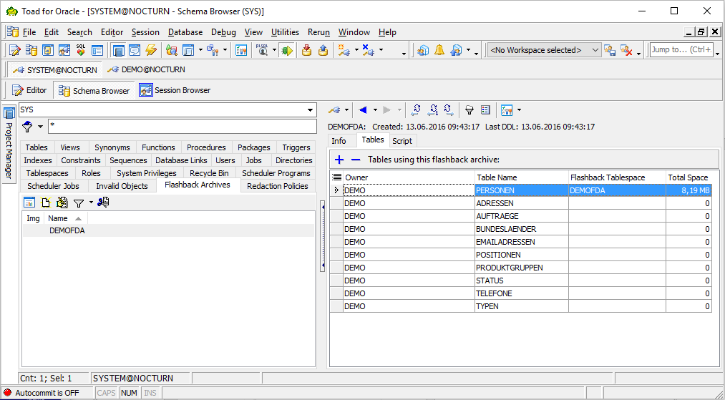Image resolution: width=725 pixels, height=400 pixels.
Task: Expand the Jump to field dropdown arrow
Action: click(x=718, y=54)
